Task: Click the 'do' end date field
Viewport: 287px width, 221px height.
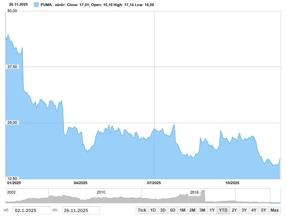Action: (81, 210)
